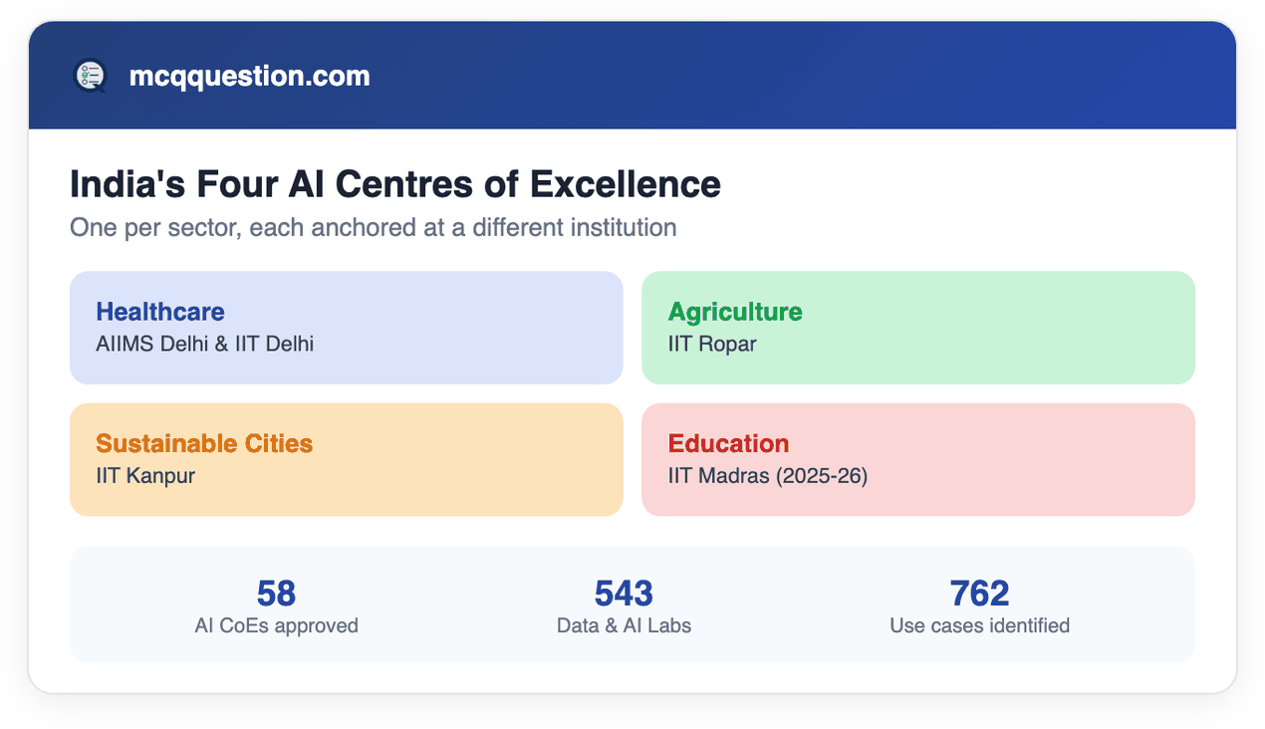This screenshot has width=1265, height=729.
Task: Click the 762 Use cases identified stat
Action: [x=979, y=607]
